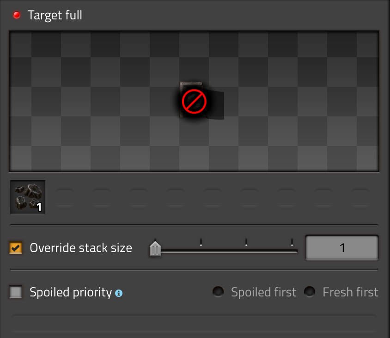
Task: Select the first empty slot right of coal
Action: pyautogui.click(x=65, y=198)
